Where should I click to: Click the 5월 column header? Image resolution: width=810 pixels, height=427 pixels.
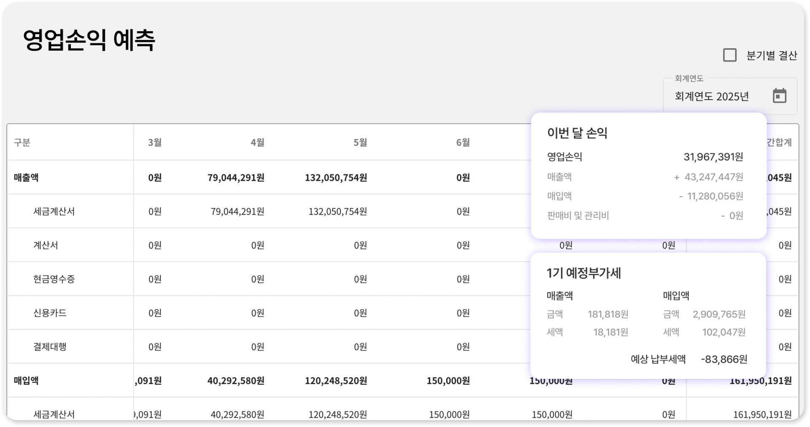coord(360,142)
